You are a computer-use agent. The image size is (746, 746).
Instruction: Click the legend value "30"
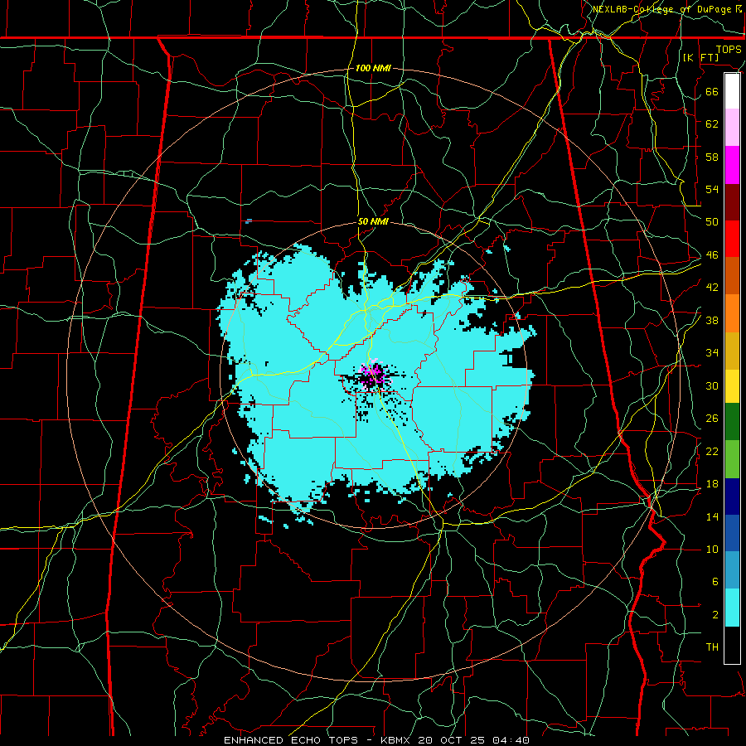click(712, 385)
